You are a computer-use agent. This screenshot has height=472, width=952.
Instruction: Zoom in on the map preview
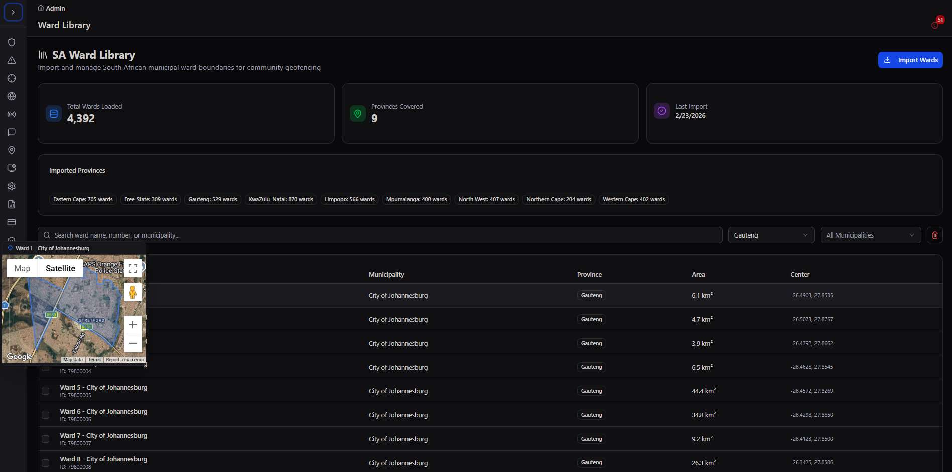[132, 325]
